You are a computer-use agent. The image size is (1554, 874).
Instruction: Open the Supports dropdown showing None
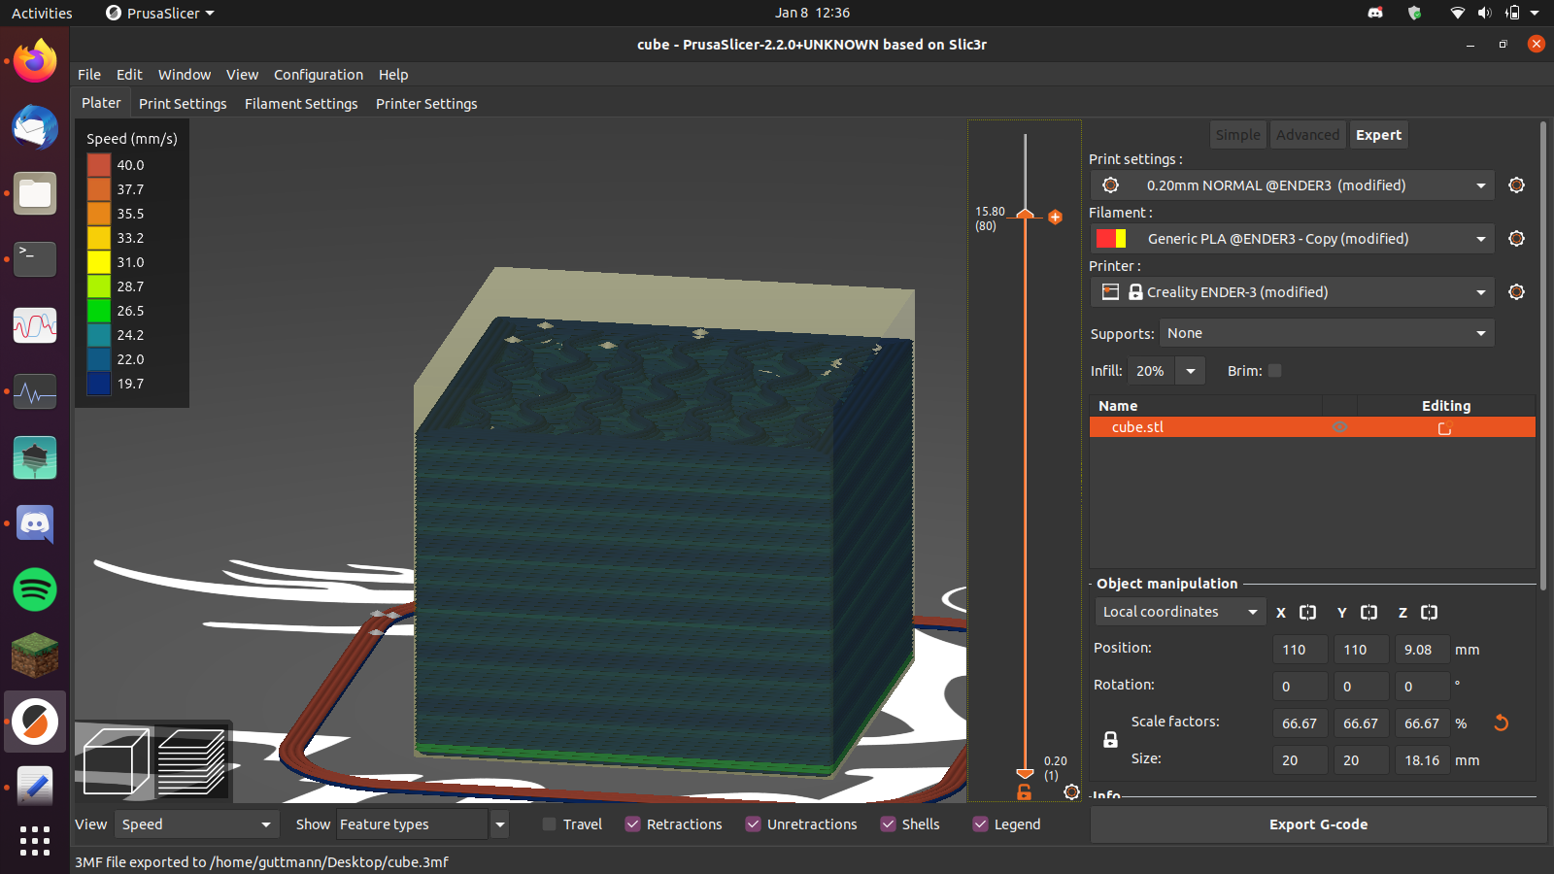tap(1327, 333)
